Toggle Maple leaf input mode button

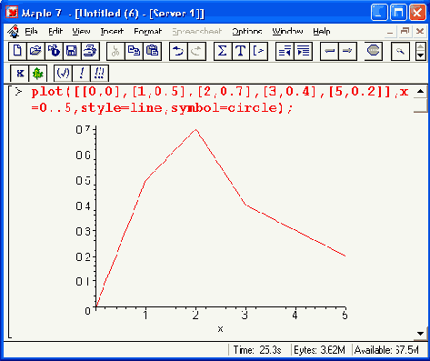(38, 74)
